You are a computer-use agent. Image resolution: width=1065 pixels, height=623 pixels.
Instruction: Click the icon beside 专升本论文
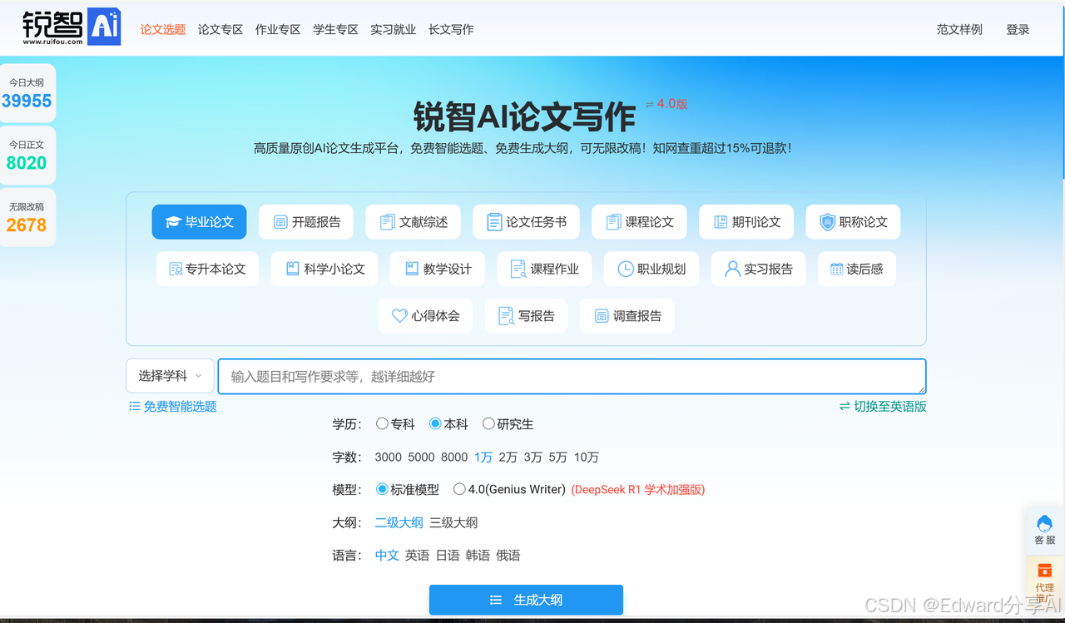(x=176, y=269)
